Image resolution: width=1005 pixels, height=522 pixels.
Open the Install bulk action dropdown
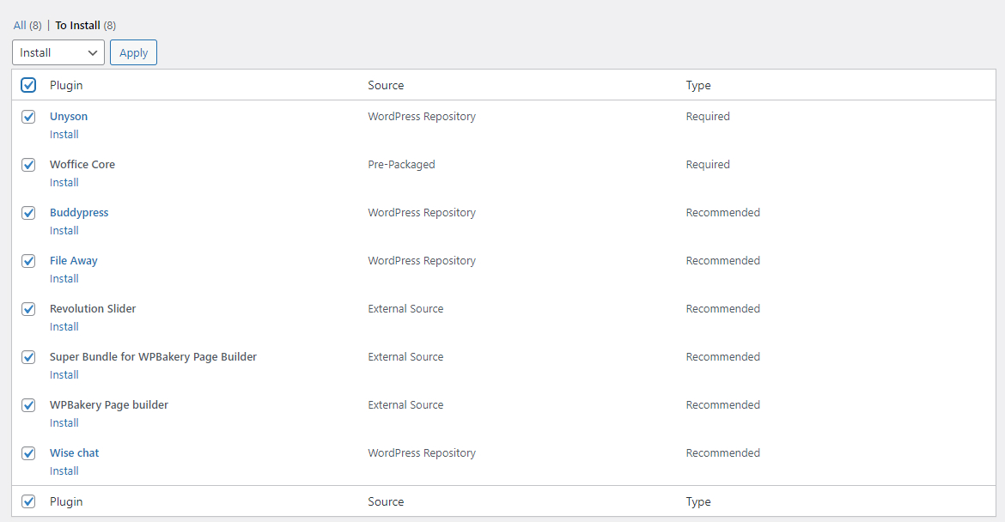58,52
